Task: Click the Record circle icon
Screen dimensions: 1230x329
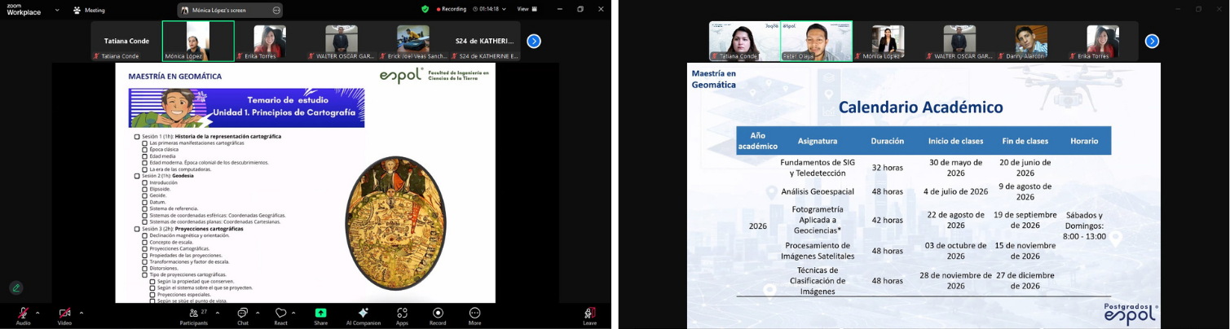Action: pos(439,313)
